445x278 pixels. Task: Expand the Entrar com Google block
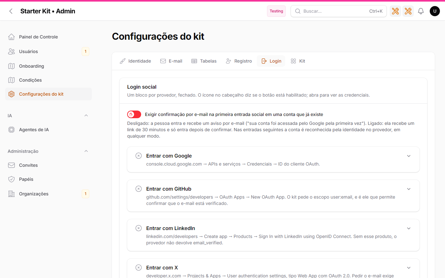[x=409, y=156]
